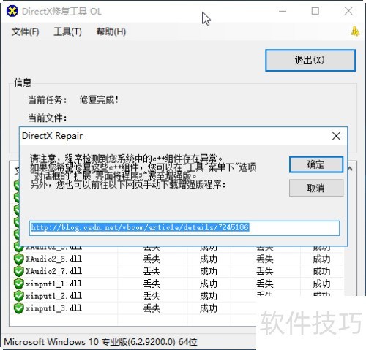Click 成功 cell in xinput1_3.dll row
The height and width of the screenshot is (350, 366).
209,308
